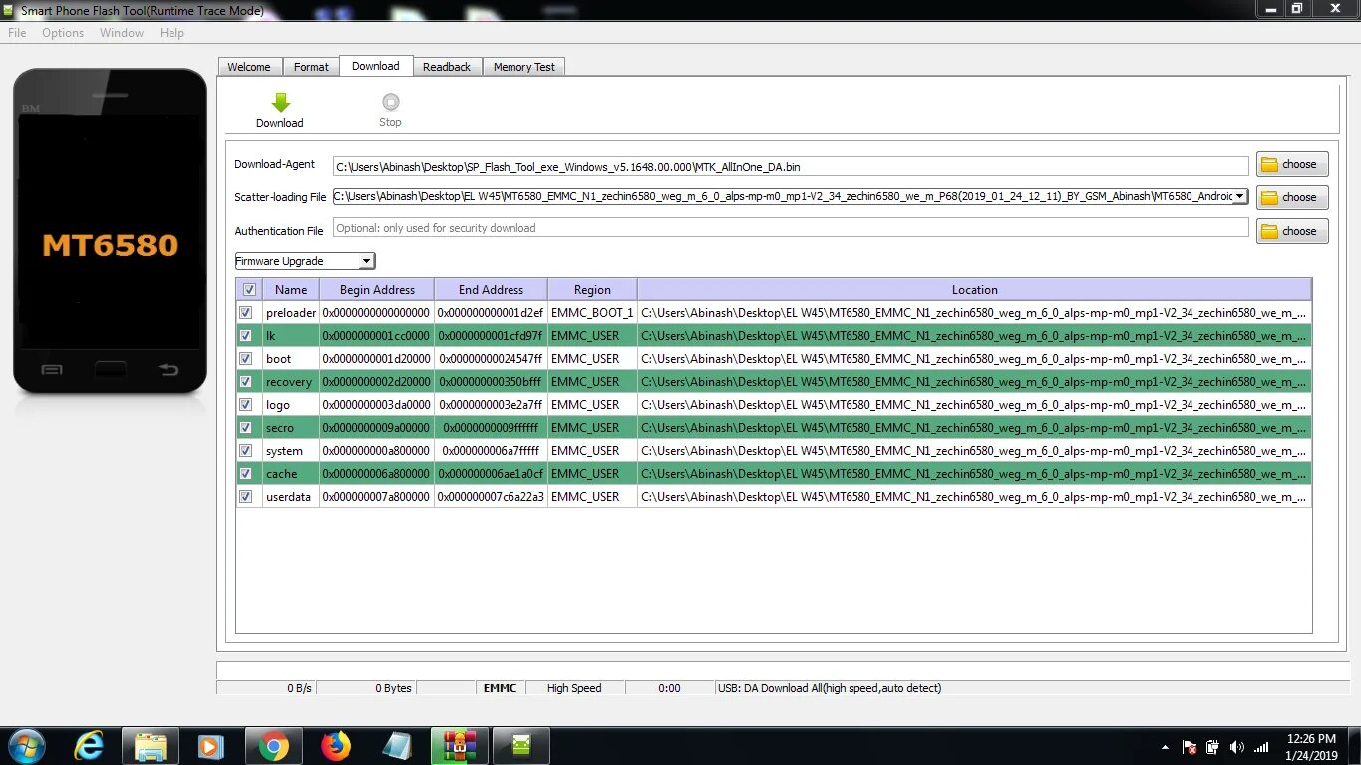Click the Name column header
Screen dimensions: 1361x765
tap(291, 290)
